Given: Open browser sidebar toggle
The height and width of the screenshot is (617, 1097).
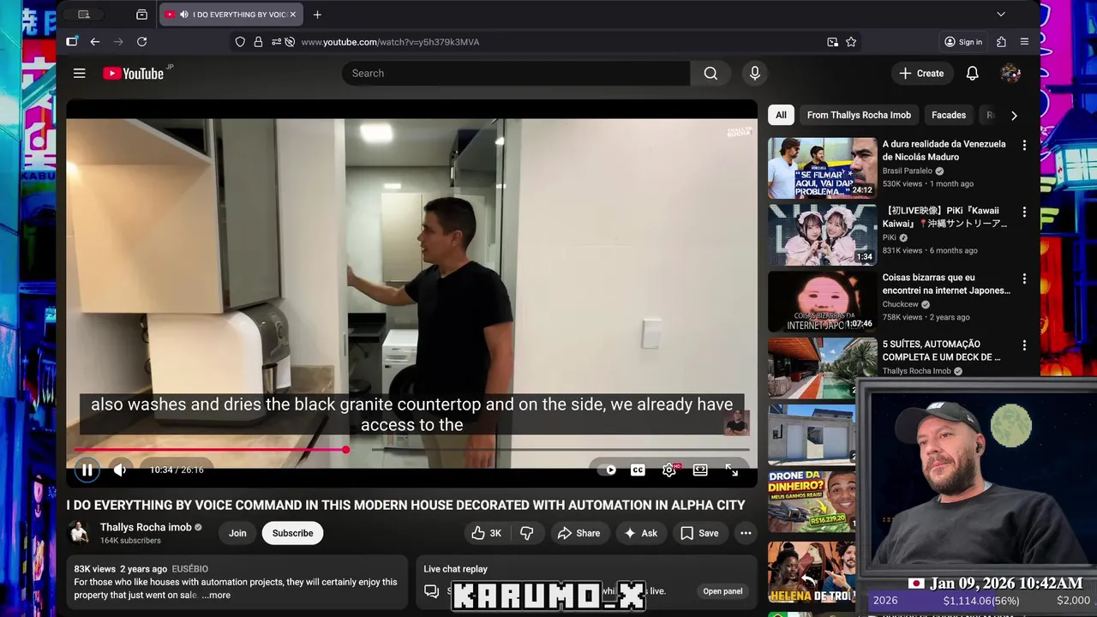Looking at the screenshot, I should [72, 42].
